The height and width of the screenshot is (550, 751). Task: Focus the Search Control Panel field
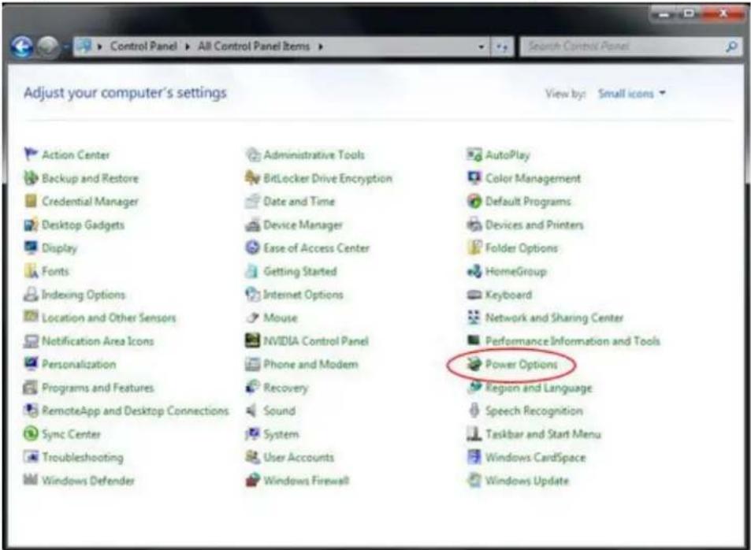pyautogui.click(x=631, y=46)
